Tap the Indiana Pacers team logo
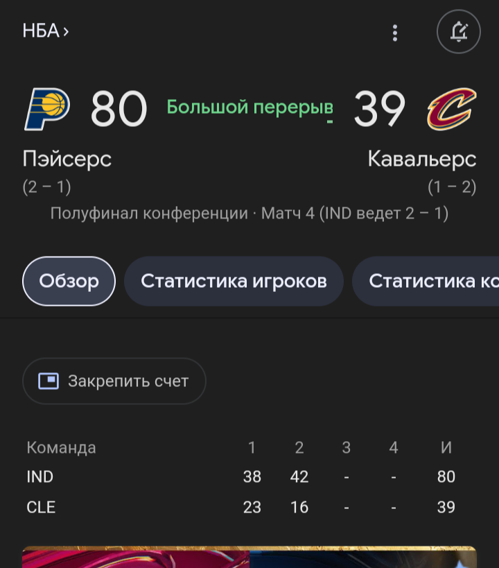499x568 pixels. [x=47, y=108]
